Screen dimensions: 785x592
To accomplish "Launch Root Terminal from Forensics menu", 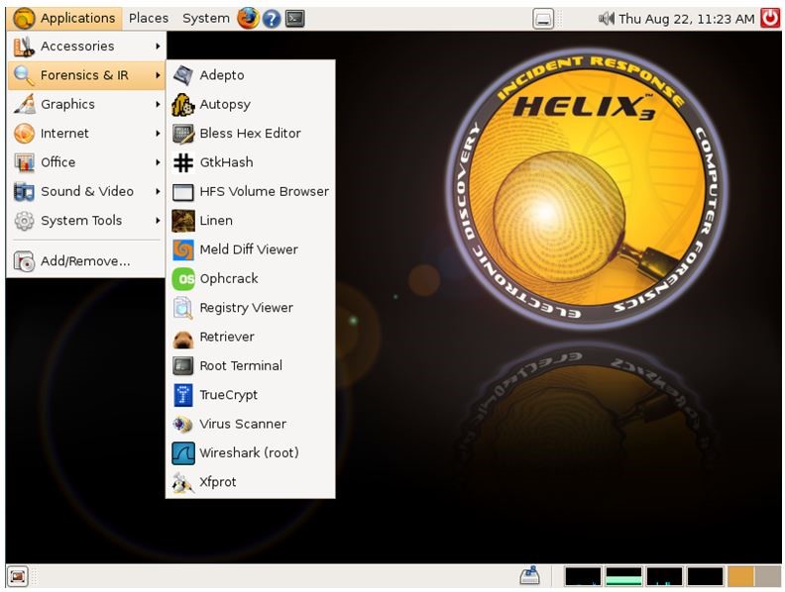I will coord(241,366).
